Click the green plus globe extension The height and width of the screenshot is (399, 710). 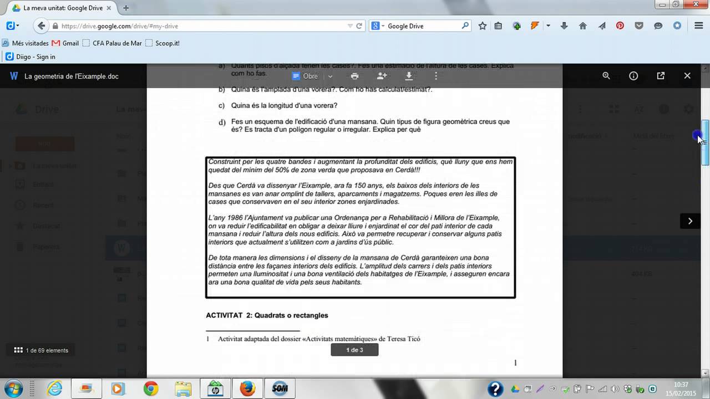[x=517, y=26]
